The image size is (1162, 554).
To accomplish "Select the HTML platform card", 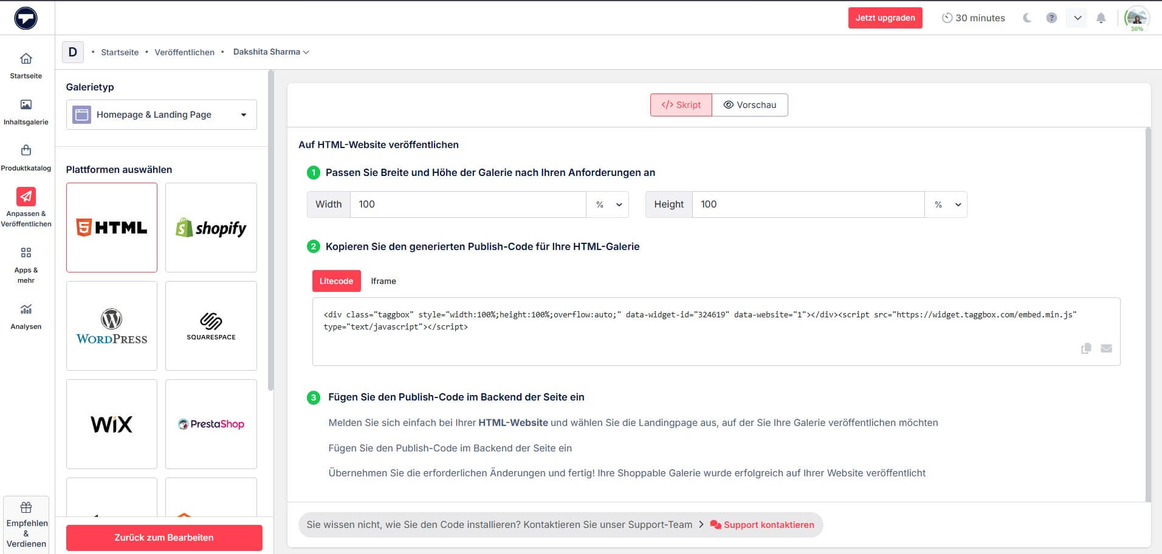I will tap(112, 228).
